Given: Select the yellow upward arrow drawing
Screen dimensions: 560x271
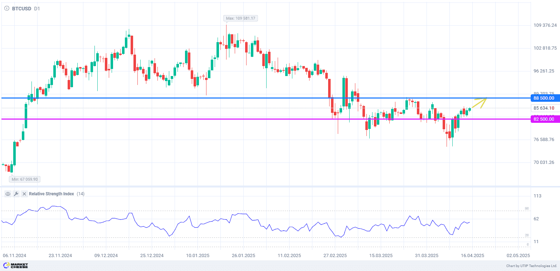Looking at the screenshot, I should pyautogui.click(x=479, y=103).
